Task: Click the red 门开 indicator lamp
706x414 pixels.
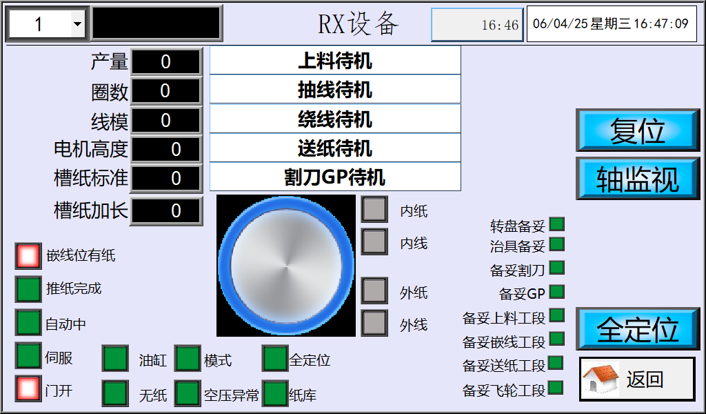Action: (28, 389)
